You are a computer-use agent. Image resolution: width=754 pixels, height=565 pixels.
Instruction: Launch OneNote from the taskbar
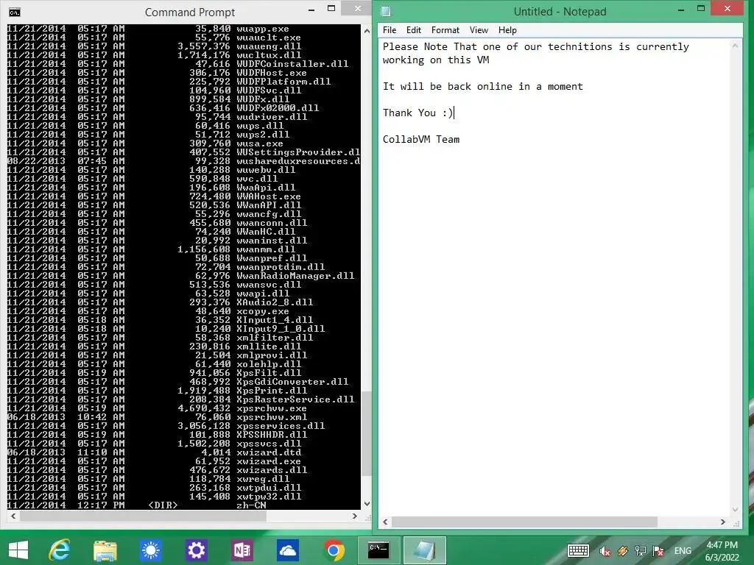coord(242,550)
